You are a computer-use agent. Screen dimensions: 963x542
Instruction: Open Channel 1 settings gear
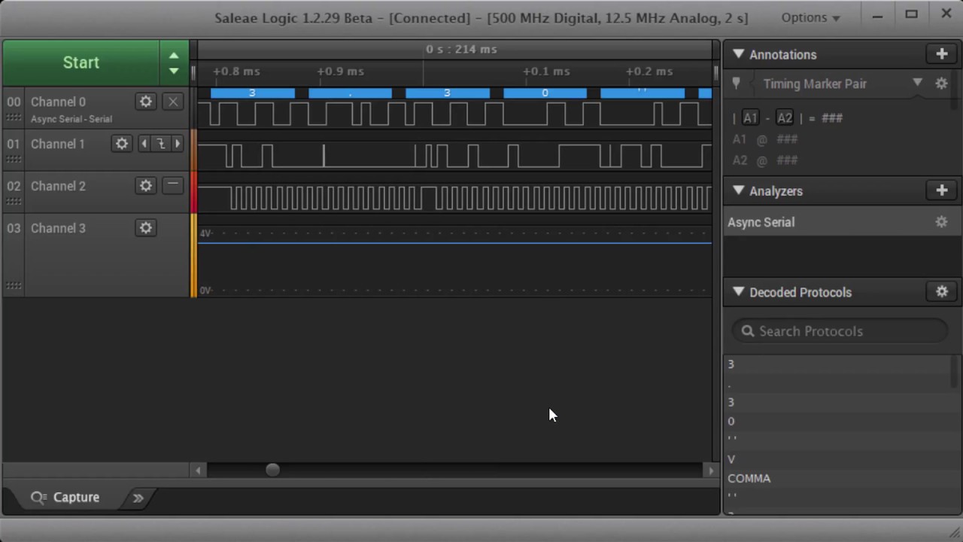point(122,144)
